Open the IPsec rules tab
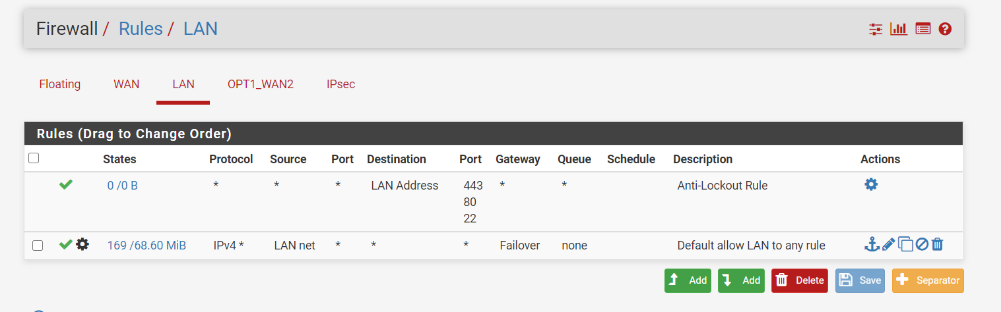This screenshot has width=1001, height=312. [x=340, y=84]
